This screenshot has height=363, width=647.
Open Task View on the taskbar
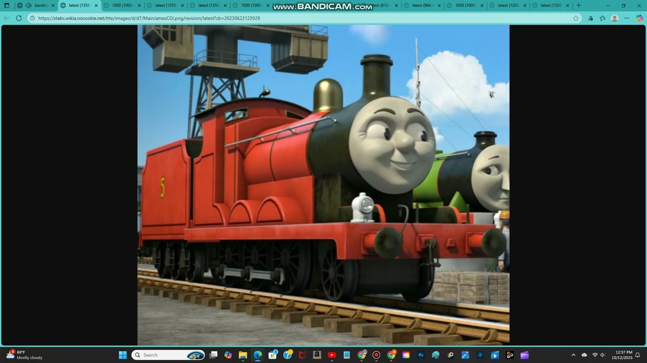click(213, 355)
